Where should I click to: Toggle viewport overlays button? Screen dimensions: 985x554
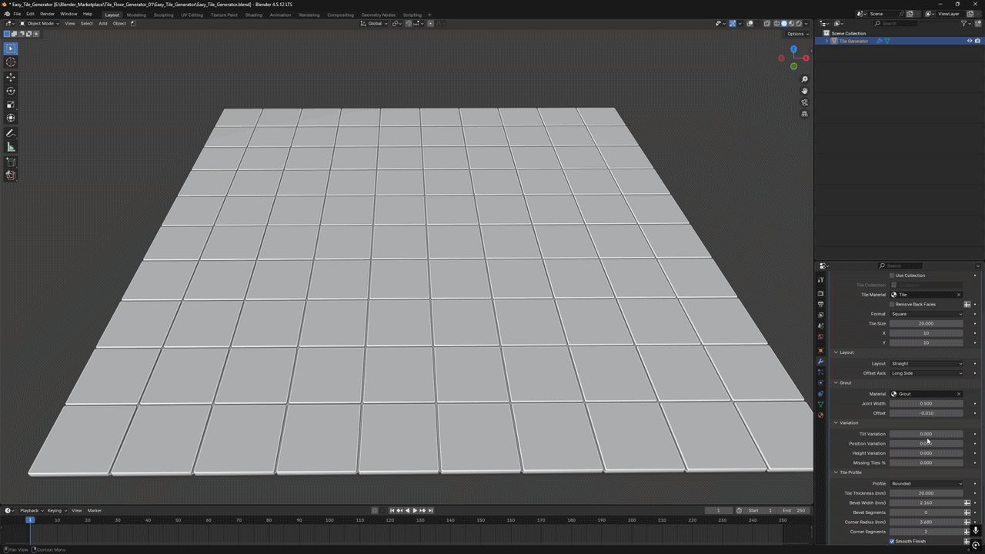coord(750,23)
